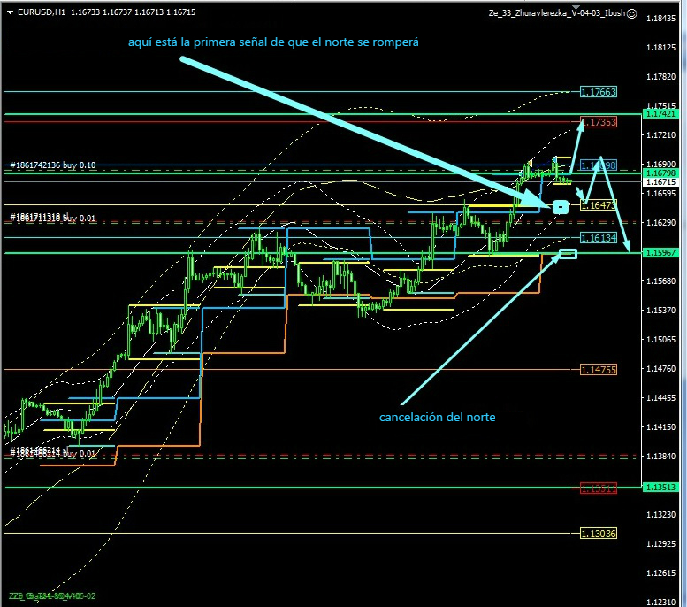Viewport: 687px width, 607px height.
Task: Click the large diagonal cyan arrow
Action: coord(354,131)
